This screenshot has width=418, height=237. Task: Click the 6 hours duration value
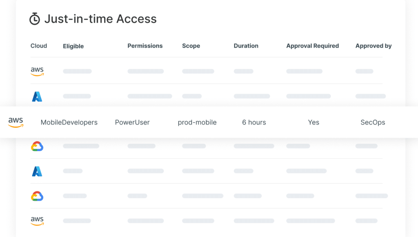254,122
